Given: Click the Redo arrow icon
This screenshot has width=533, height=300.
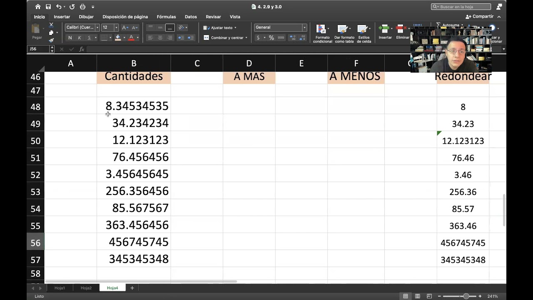Looking at the screenshot, I should pyautogui.click(x=72, y=7).
